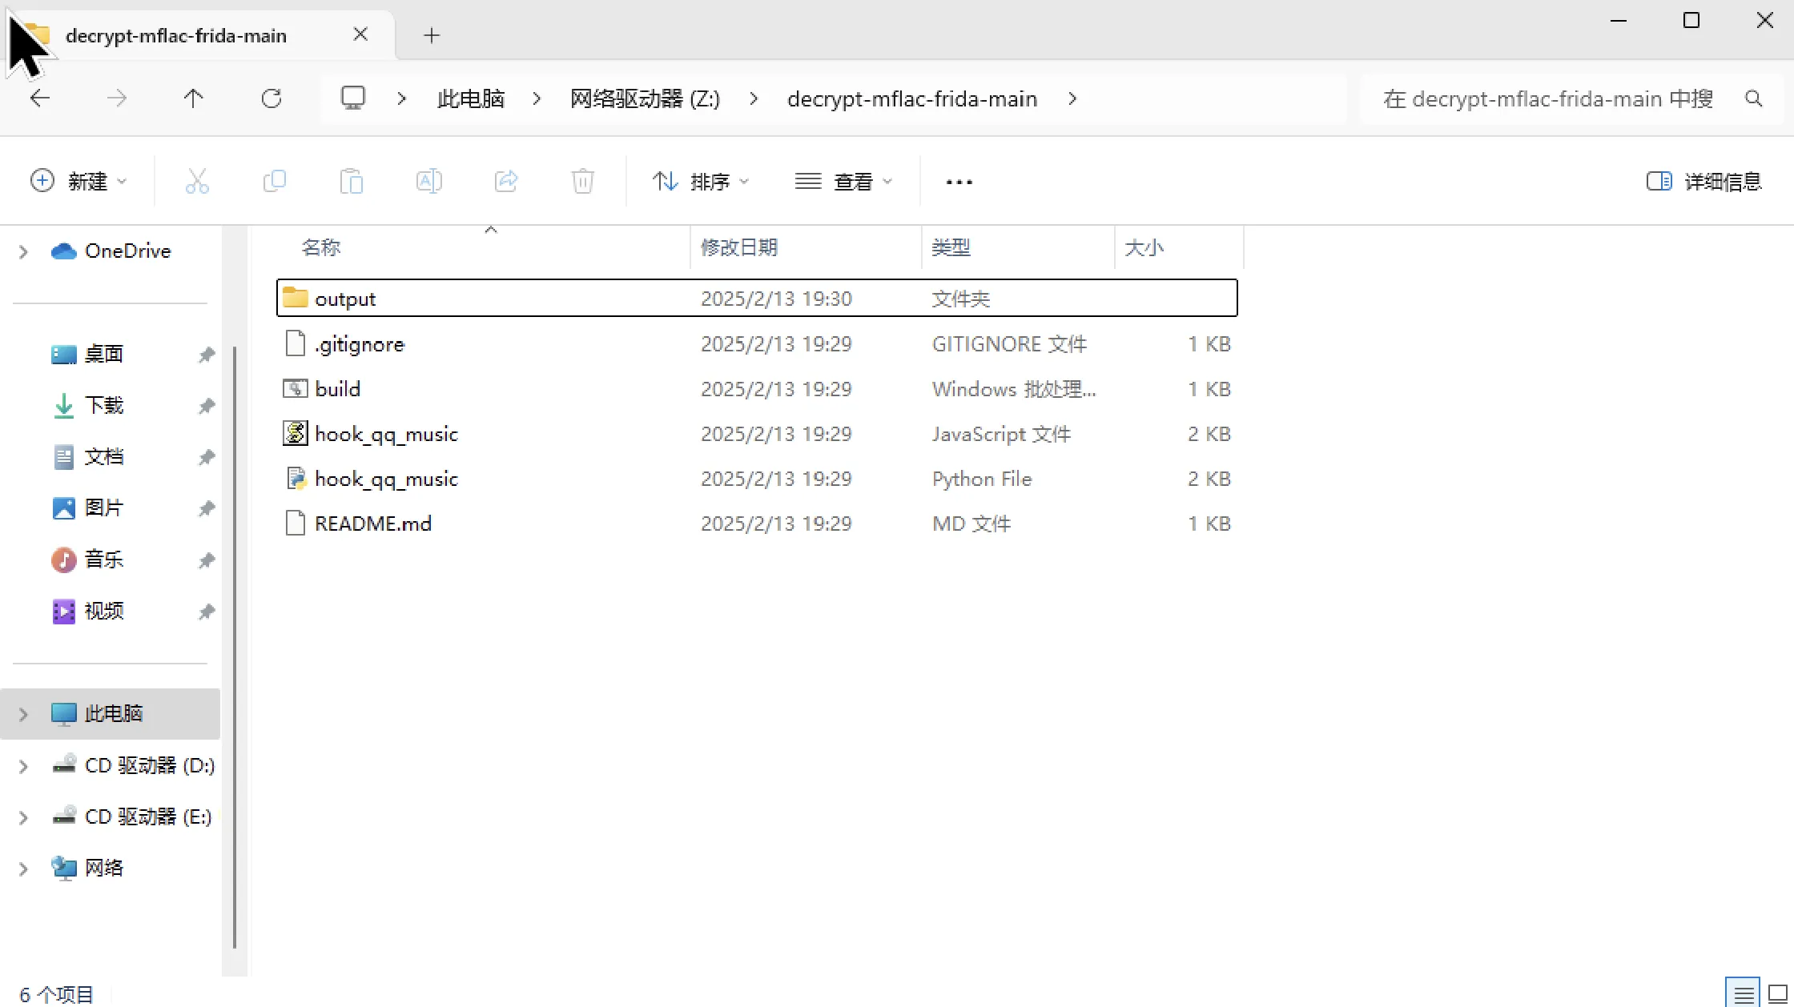The height and width of the screenshot is (1007, 1794).
Task: Click the Delete trash icon in toolbar
Action: (x=582, y=182)
